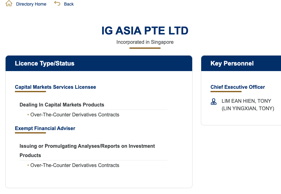The image size is (281, 194).
Task: Click the name LIM EAN HIEN, TONY
Action: tap(246, 101)
